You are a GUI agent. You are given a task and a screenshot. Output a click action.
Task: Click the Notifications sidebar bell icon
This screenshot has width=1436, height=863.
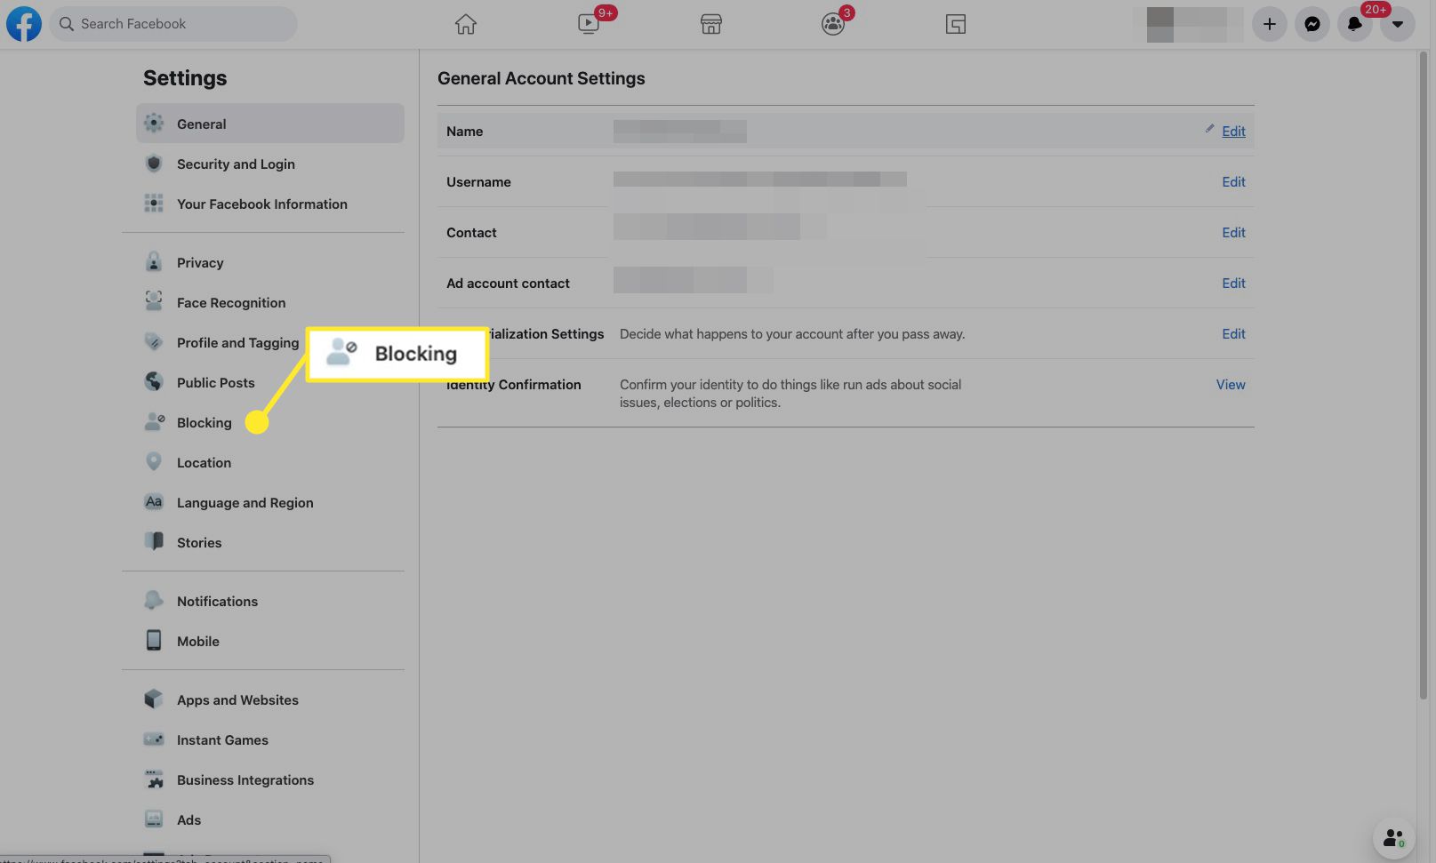click(x=154, y=601)
